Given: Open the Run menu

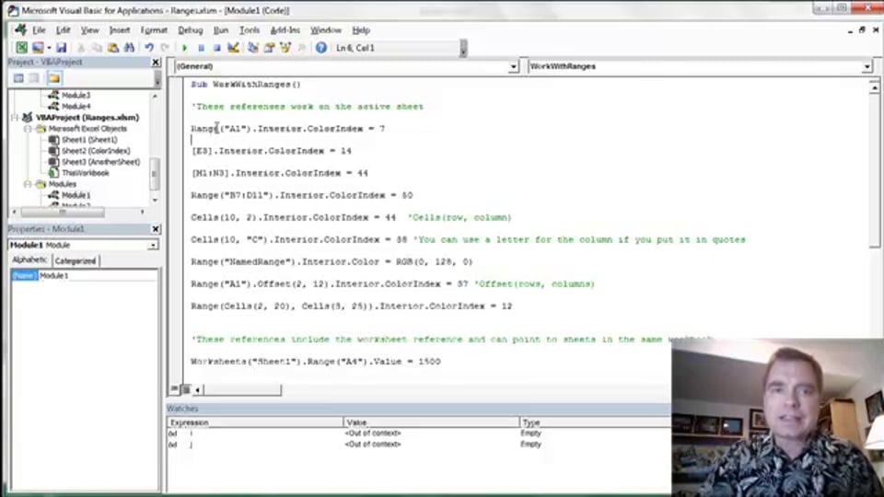Looking at the screenshot, I should [x=221, y=30].
